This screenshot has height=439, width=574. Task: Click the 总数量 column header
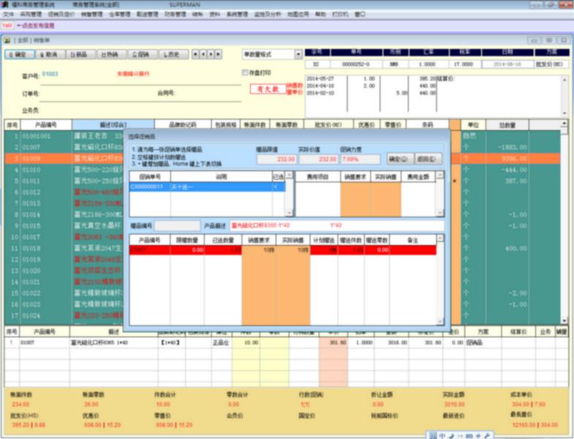507,125
